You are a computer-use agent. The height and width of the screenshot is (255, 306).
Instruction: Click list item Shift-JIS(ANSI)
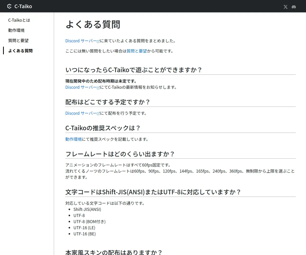[x=87, y=209]
